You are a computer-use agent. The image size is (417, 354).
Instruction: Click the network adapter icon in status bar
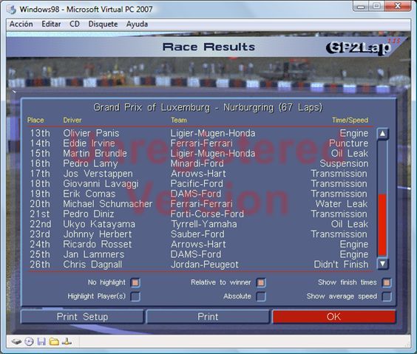[67, 341]
